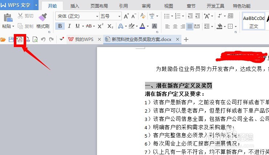Click the Export to PDF icon
Image resolution: width=269 pixels, height=155 pixels.
[20, 39]
